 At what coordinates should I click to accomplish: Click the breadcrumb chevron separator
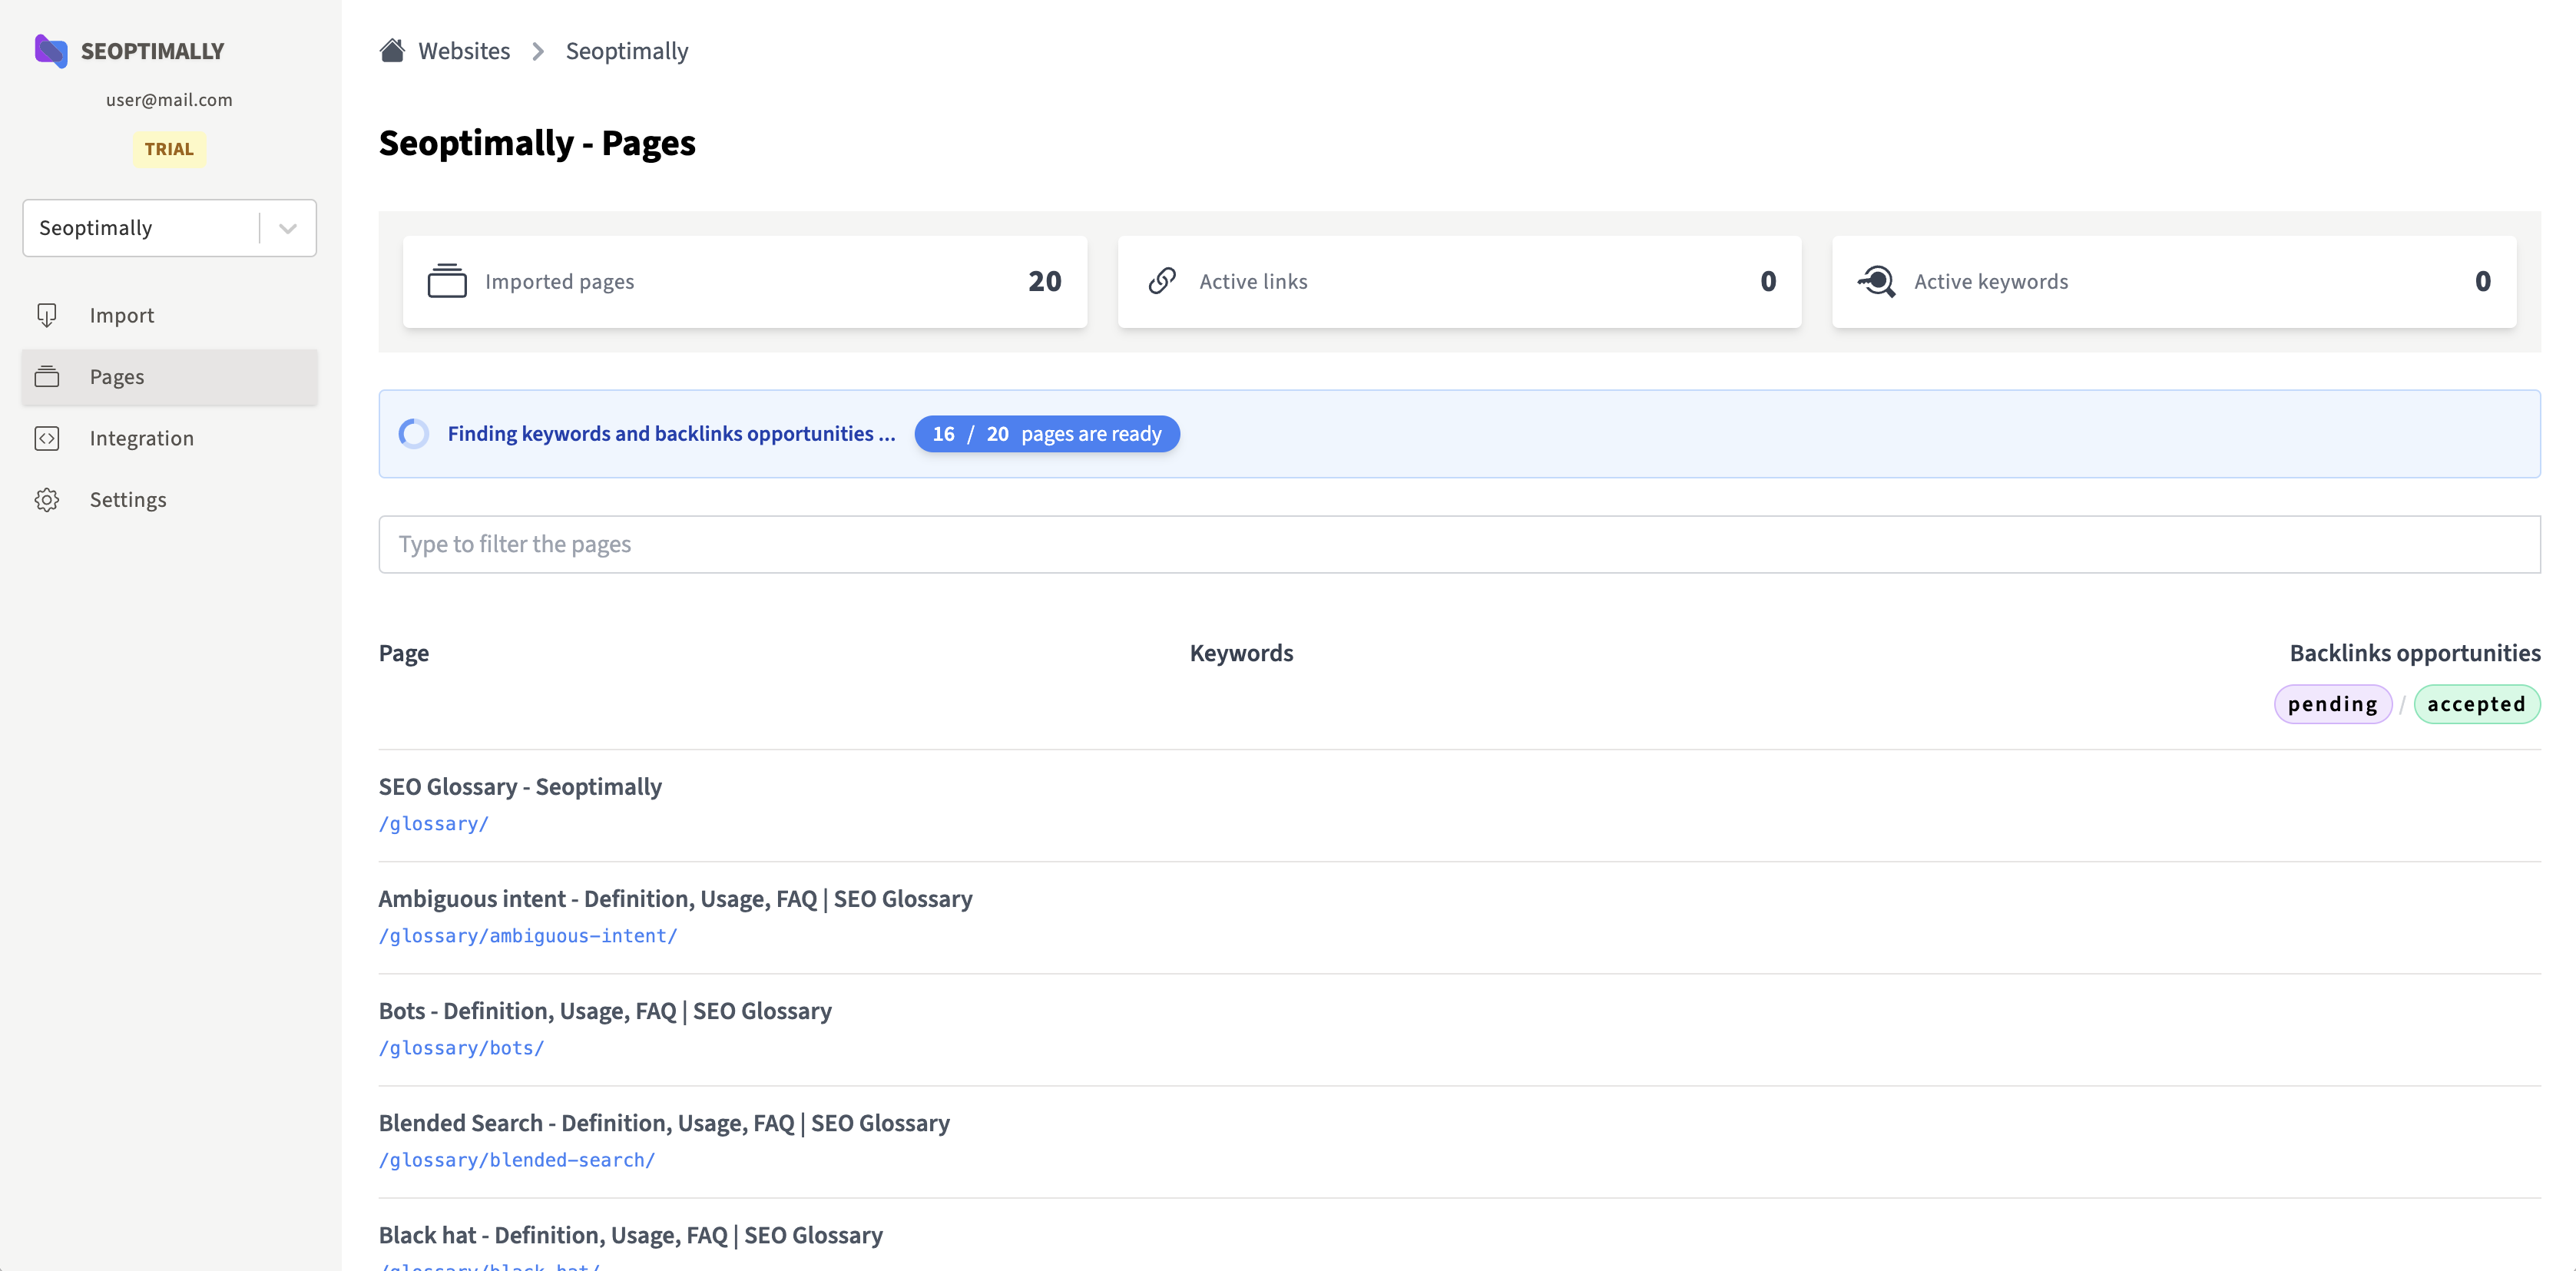(x=538, y=51)
